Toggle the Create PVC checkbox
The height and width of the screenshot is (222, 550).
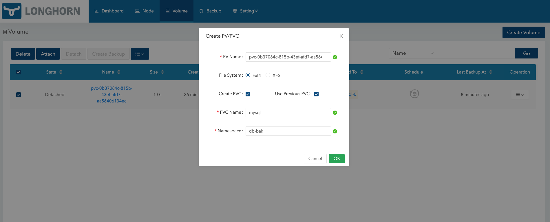[x=248, y=94]
